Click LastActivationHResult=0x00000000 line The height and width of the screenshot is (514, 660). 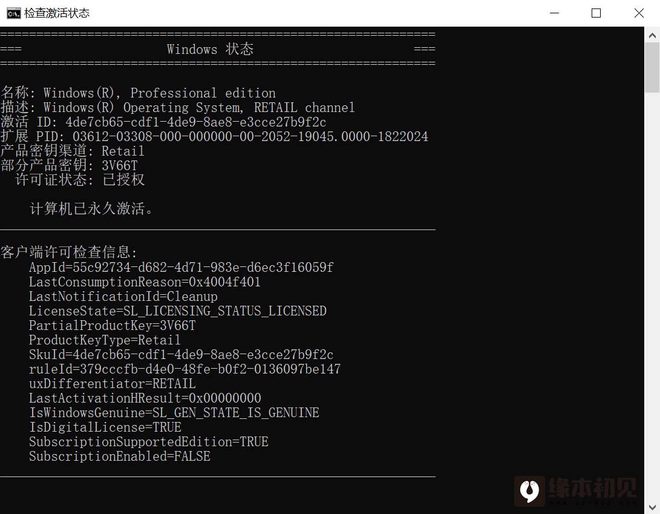[x=145, y=398]
